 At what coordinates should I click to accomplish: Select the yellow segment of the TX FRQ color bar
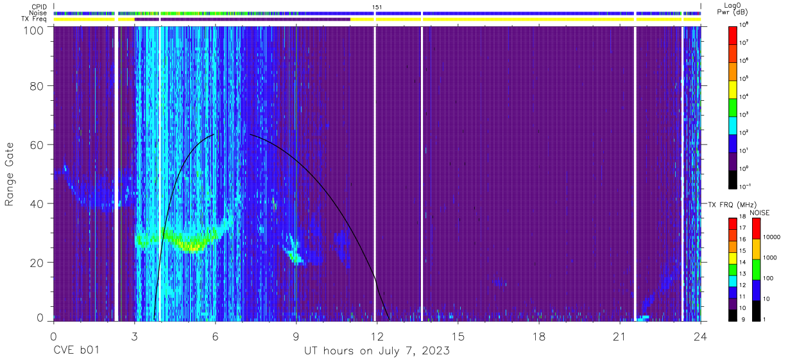732,258
